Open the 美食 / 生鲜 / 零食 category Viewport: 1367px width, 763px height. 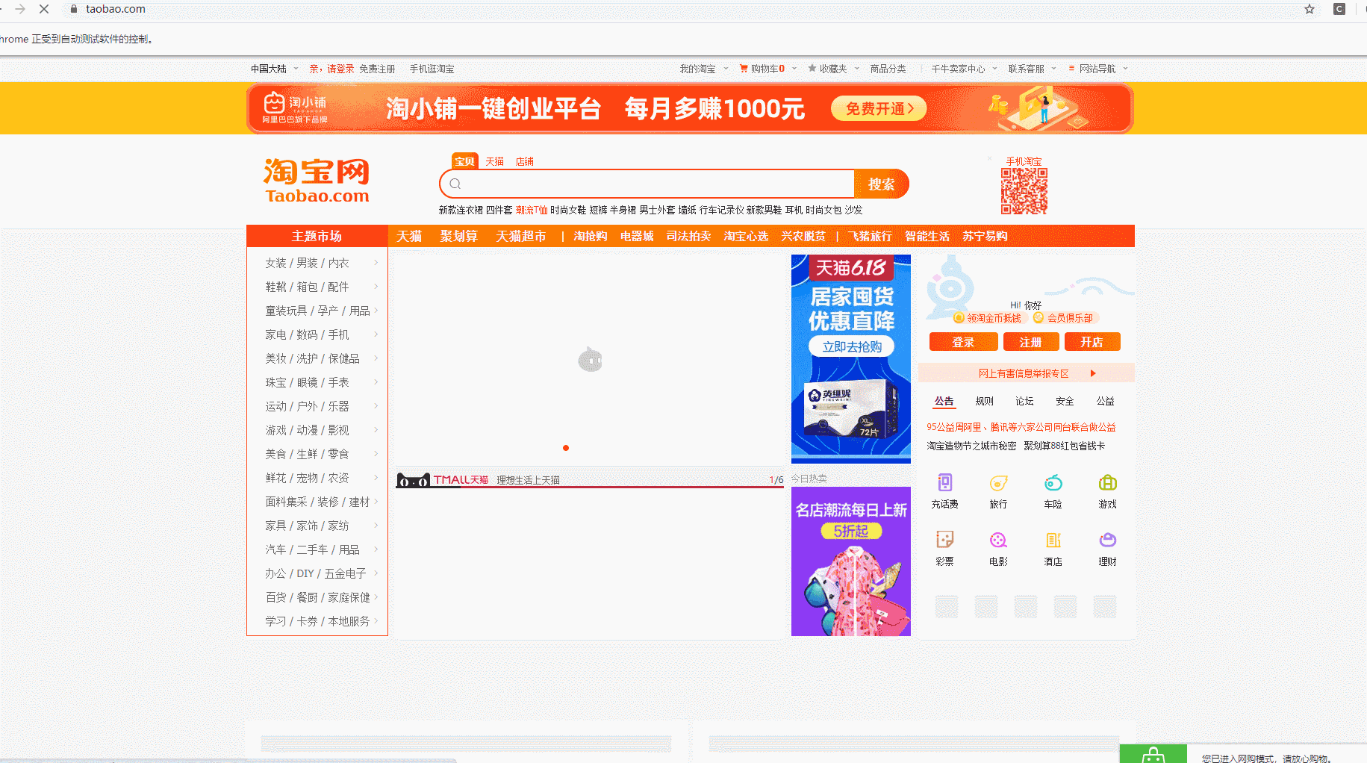[307, 454]
